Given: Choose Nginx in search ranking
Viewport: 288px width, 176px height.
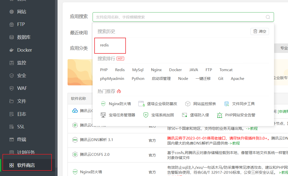Looking at the screenshot, I should 156,70.
